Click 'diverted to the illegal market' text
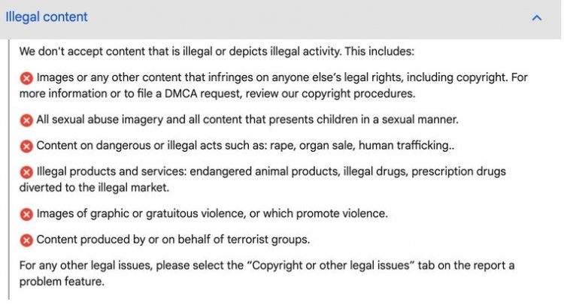This screenshot has height=305, width=564. (x=94, y=188)
